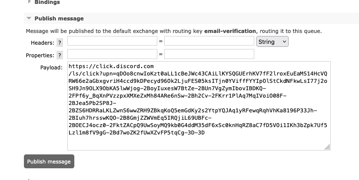Click the Payload label

tap(51, 68)
